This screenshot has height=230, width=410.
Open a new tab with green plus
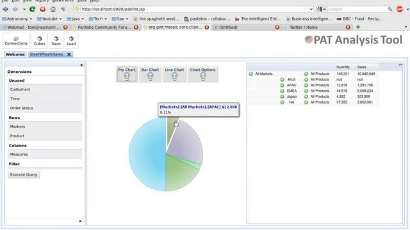click(x=358, y=27)
